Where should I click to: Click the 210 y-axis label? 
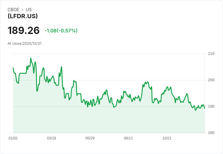tap(211, 54)
